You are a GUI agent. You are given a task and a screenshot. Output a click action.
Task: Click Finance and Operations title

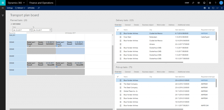point(41,3)
